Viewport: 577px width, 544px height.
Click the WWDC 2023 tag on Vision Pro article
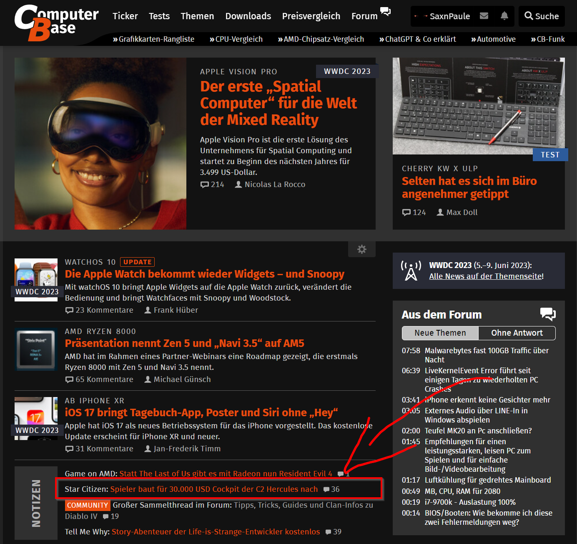[x=347, y=71]
